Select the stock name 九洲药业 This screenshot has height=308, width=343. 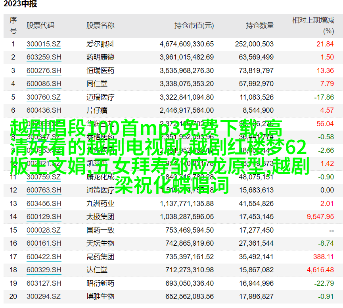(x=100, y=204)
